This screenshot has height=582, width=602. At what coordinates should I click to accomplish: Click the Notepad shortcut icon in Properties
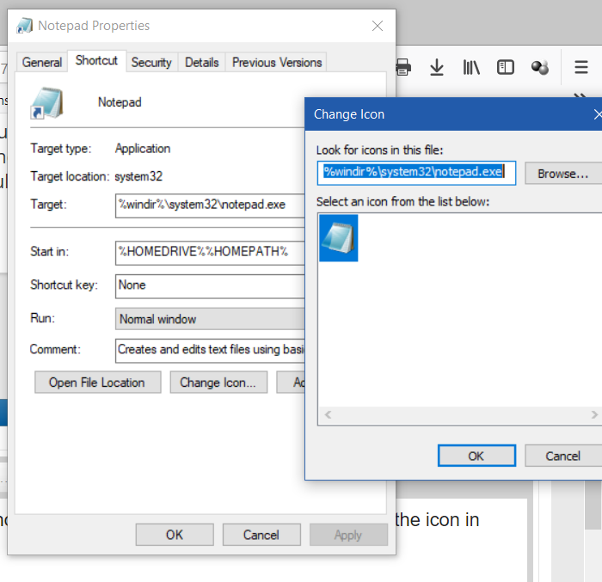click(46, 103)
